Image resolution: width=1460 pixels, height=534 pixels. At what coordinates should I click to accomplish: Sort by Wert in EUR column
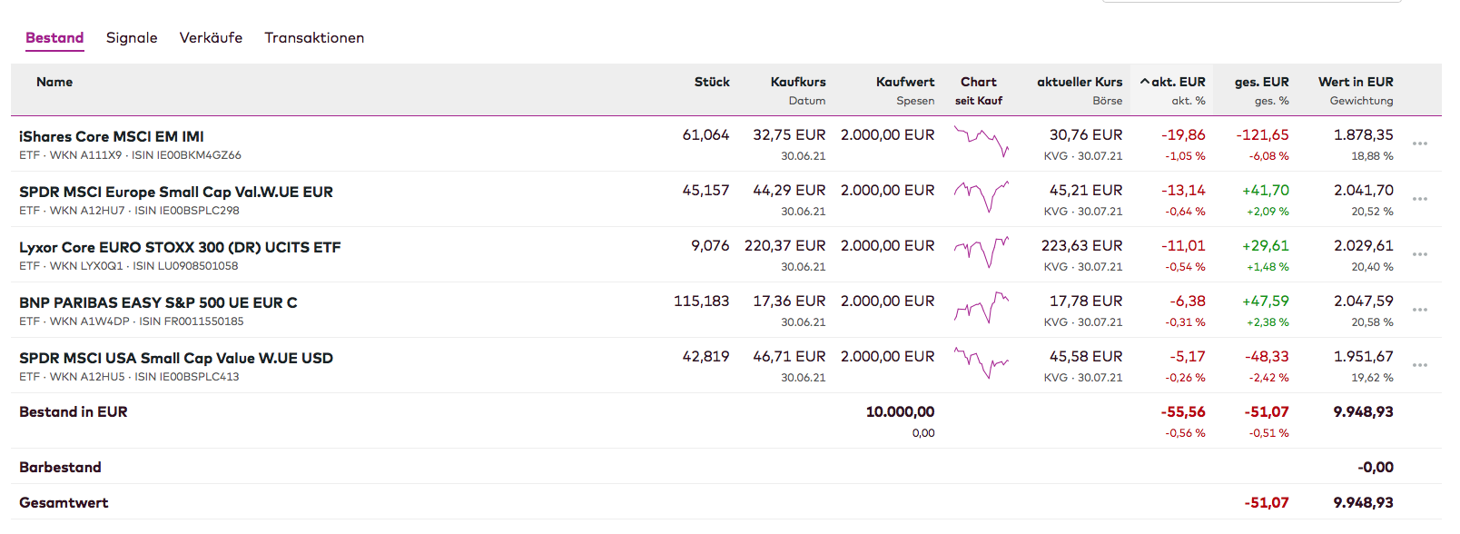pyautogui.click(x=1356, y=82)
